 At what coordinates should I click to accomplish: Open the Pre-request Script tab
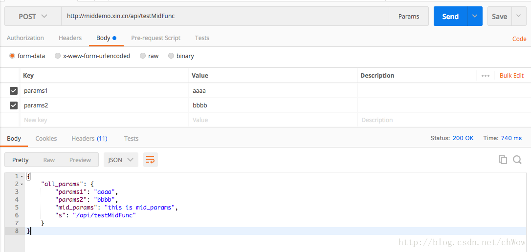coord(155,38)
